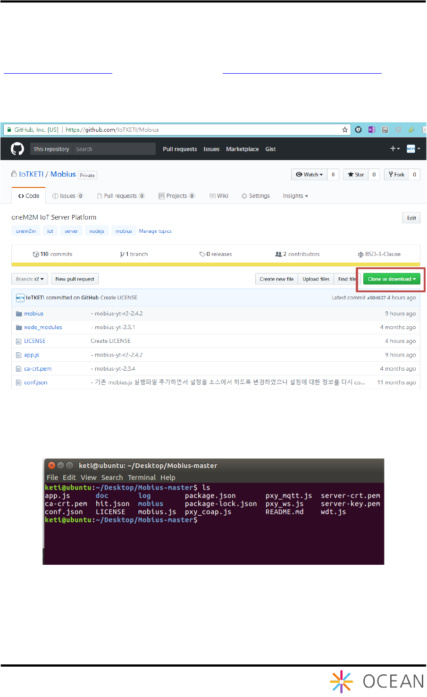Switch to the Projects tab
The width and height of the screenshot is (427, 697).
177,196
